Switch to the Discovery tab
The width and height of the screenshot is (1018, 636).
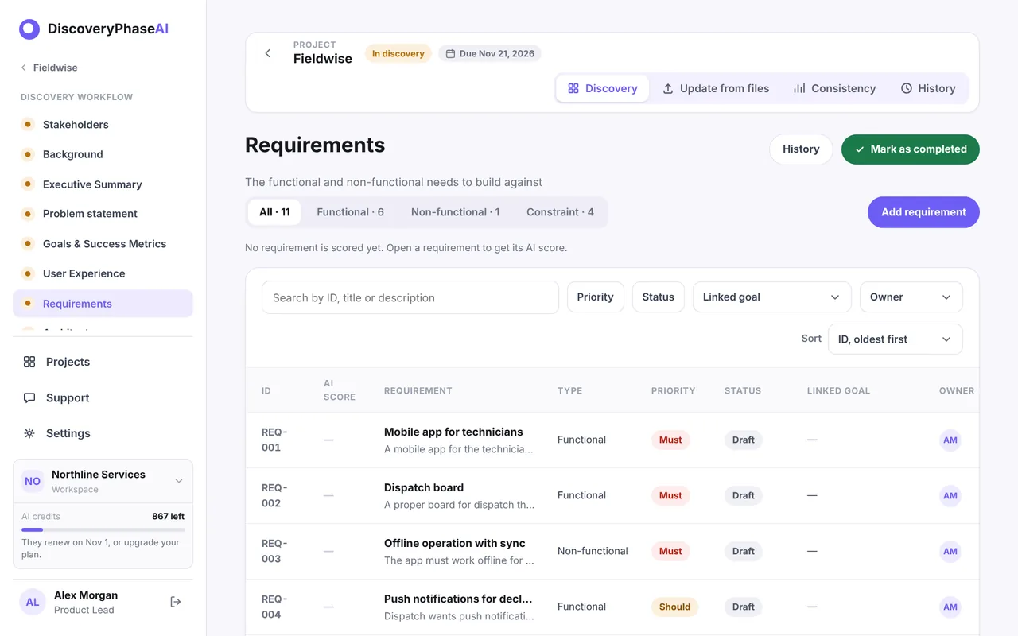click(603, 88)
